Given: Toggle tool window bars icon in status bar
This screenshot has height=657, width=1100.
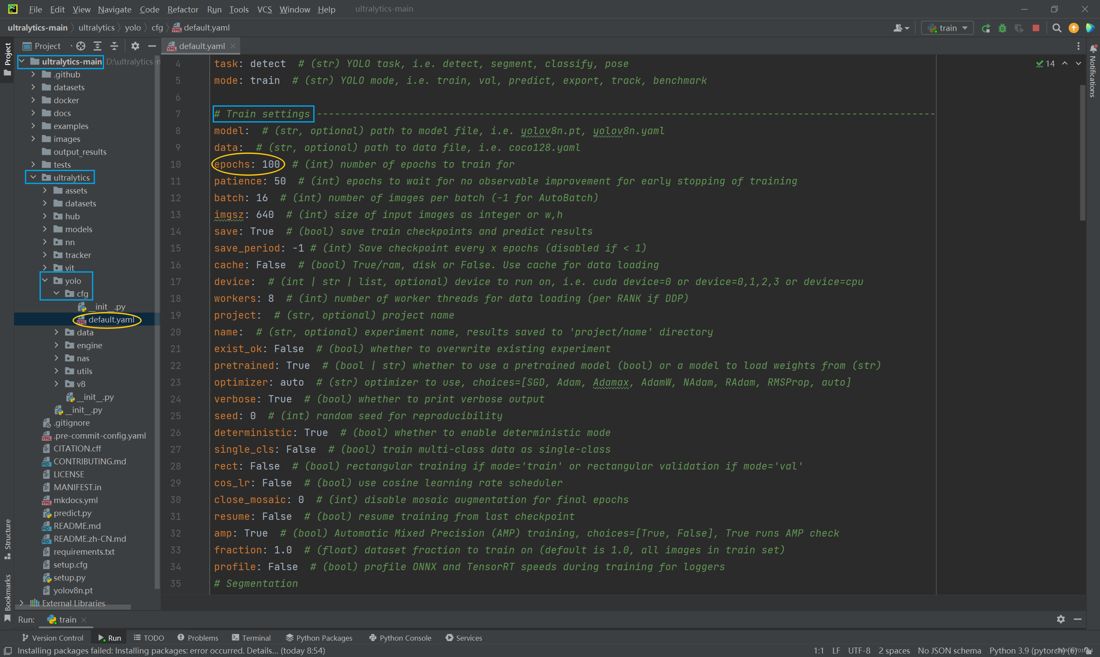Looking at the screenshot, I should click(x=7, y=651).
